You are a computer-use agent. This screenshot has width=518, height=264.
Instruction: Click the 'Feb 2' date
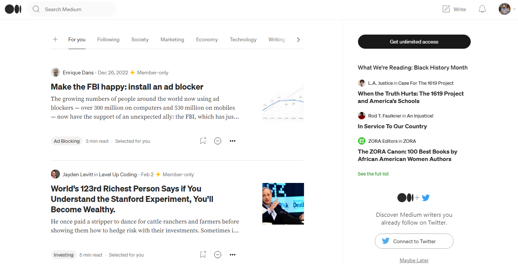coord(147,174)
